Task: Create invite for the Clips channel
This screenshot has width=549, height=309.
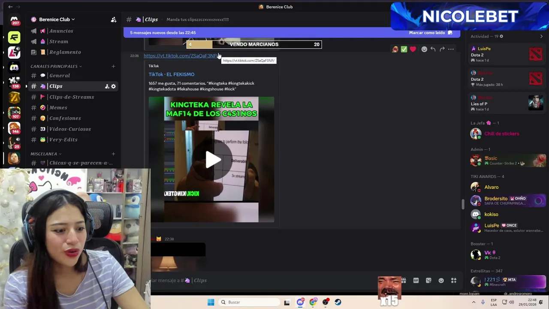Action: pos(107,86)
